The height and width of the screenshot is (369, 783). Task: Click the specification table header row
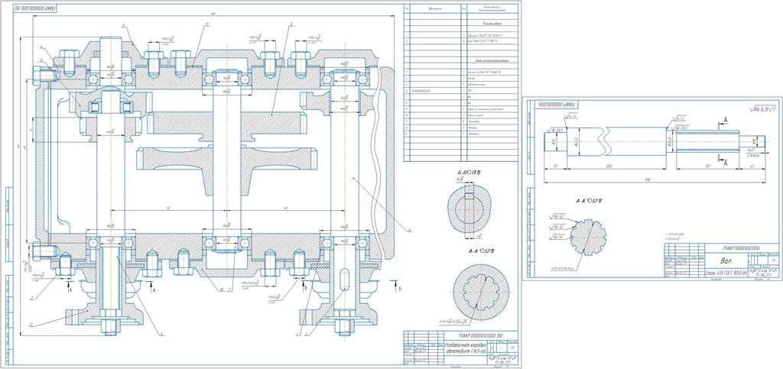click(460, 8)
